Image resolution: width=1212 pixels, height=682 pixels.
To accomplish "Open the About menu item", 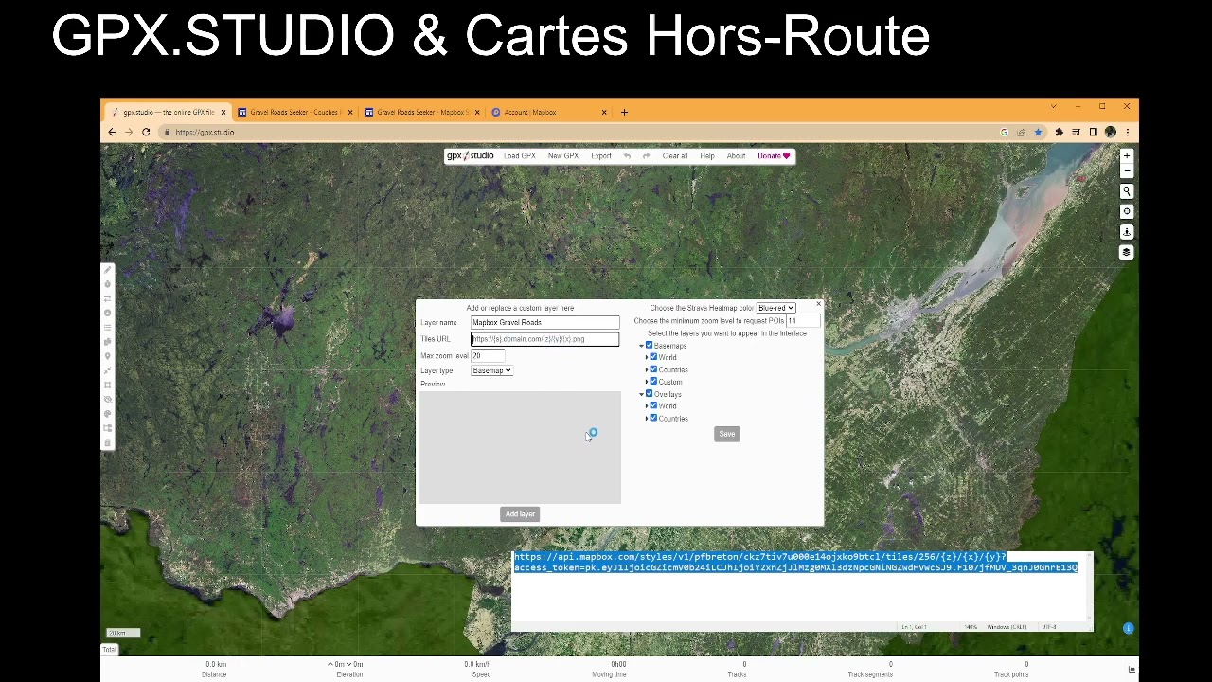I will pos(736,156).
